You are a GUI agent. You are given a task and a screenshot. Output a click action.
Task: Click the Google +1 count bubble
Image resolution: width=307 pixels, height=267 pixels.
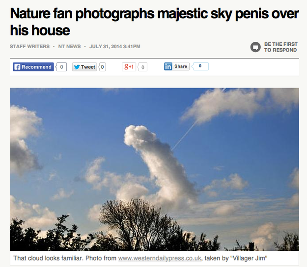[142, 67]
